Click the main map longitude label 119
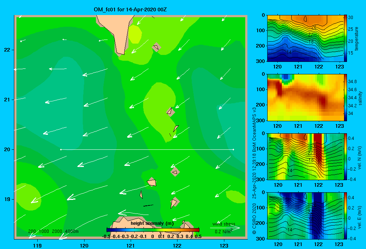This screenshot has height=249, width=366. [x=37, y=245]
